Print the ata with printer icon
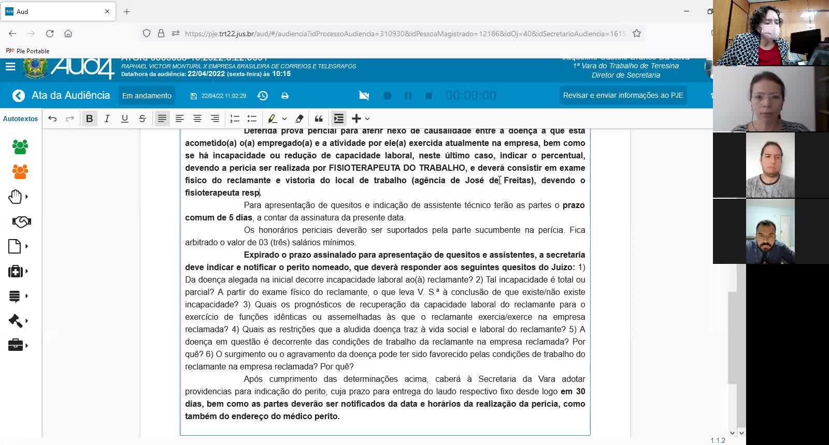The height and width of the screenshot is (445, 829). pos(285,96)
